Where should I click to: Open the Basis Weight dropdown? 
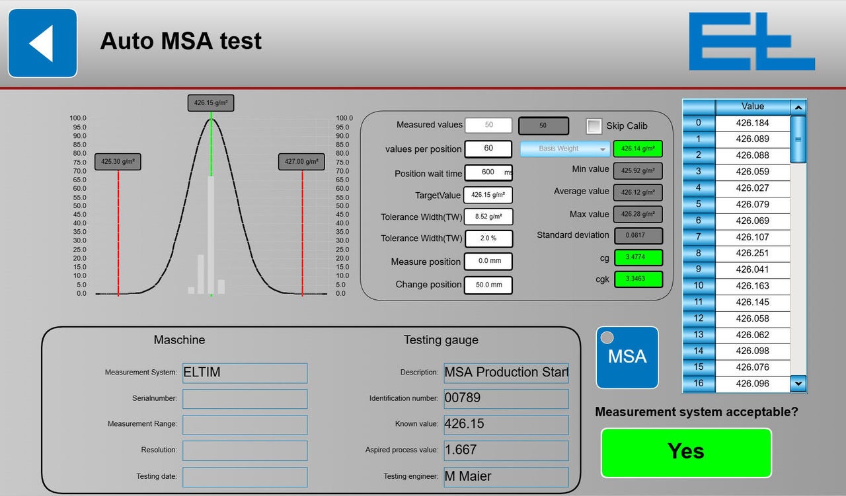click(x=564, y=149)
